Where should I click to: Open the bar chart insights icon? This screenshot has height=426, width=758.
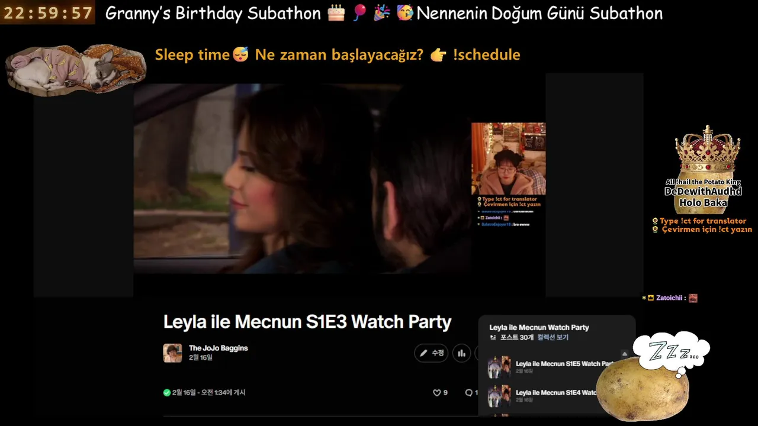(462, 353)
